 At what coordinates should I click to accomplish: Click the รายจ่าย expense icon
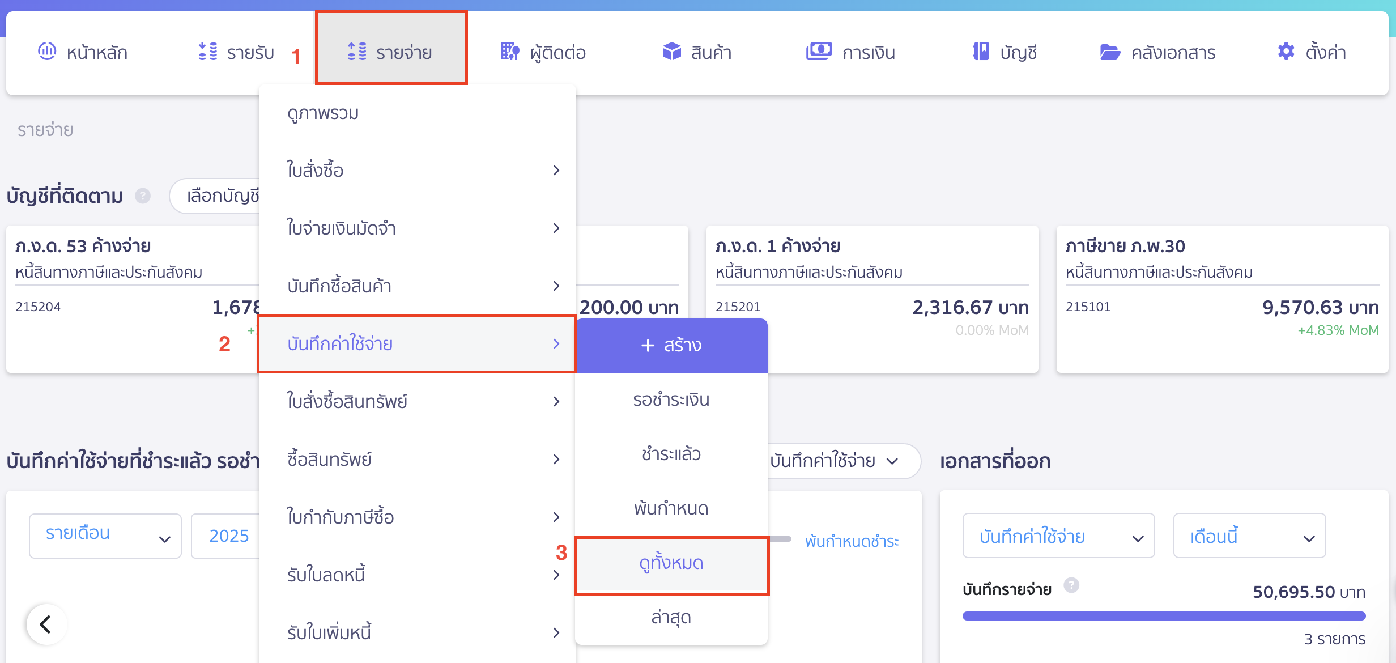(x=357, y=52)
